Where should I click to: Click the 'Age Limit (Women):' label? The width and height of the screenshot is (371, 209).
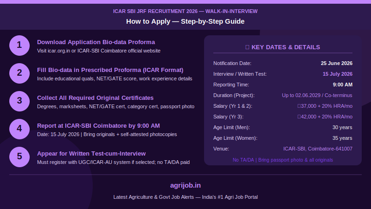pos(235,138)
